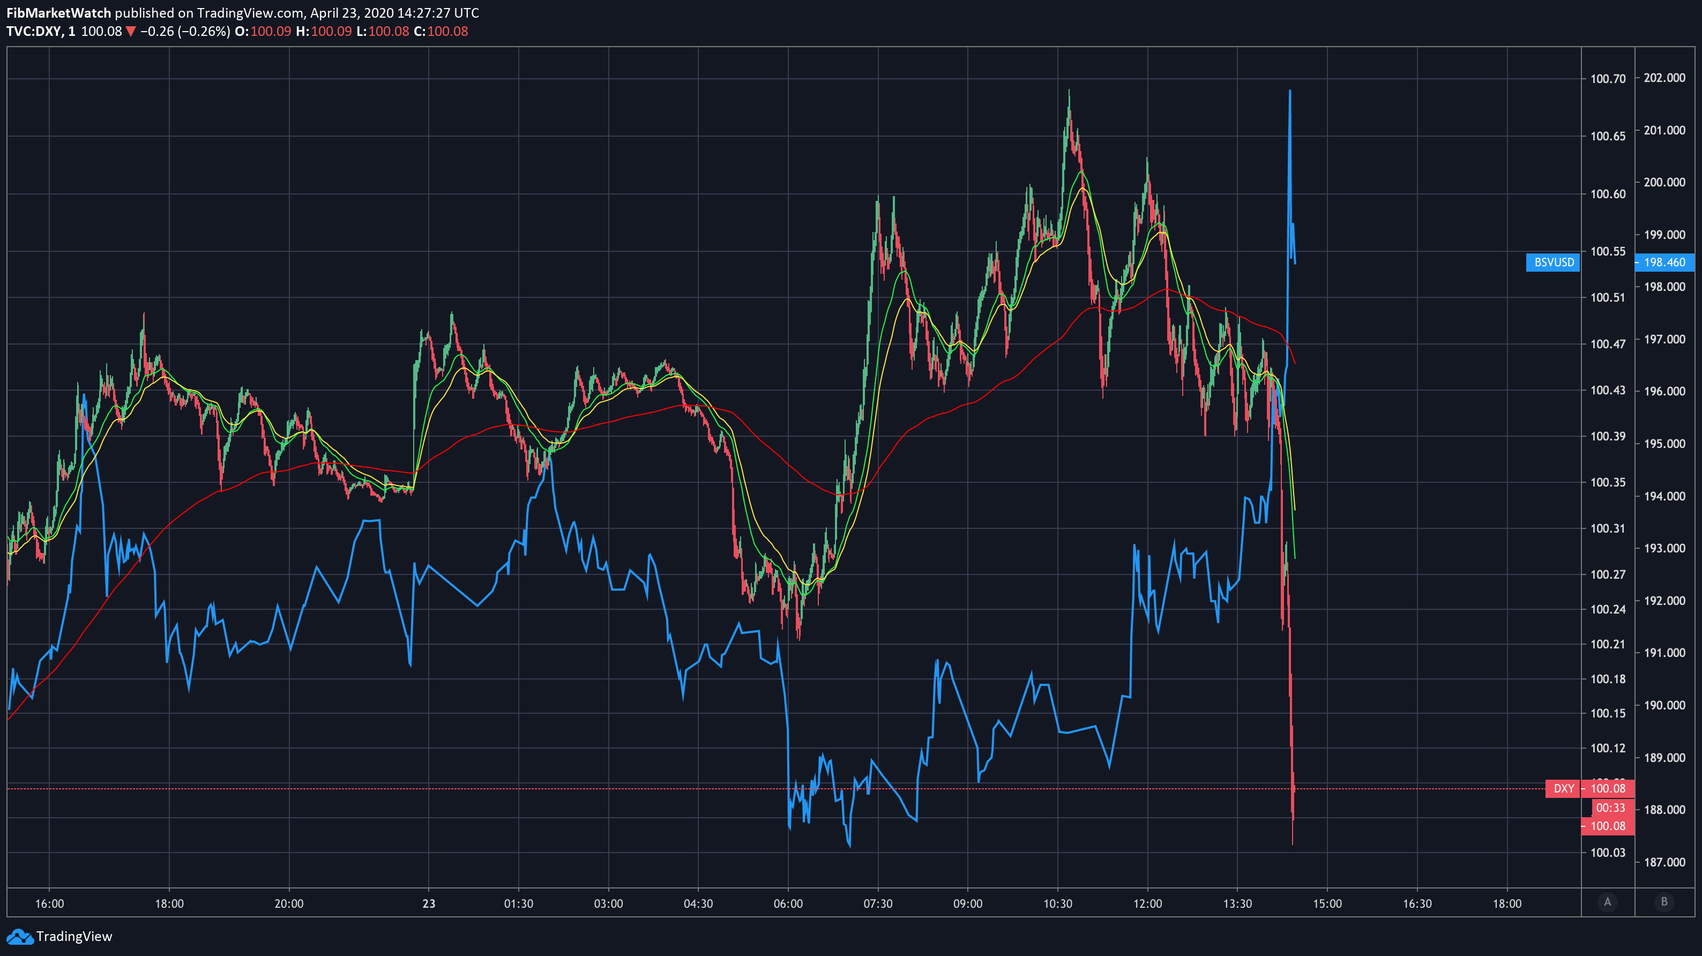Click the −0.26 (−0.26%) change text
Screen dimensions: 1702x956
point(185,31)
